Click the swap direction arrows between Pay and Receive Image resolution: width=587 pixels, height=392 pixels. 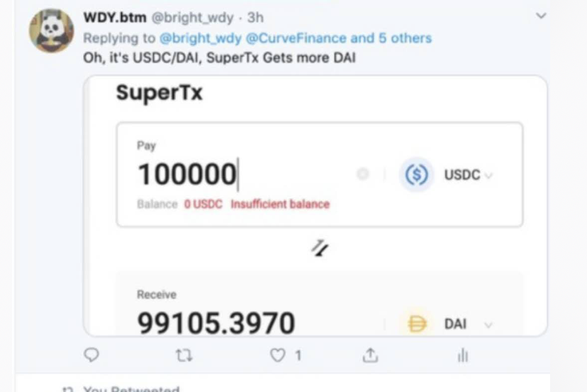pyautogui.click(x=320, y=248)
